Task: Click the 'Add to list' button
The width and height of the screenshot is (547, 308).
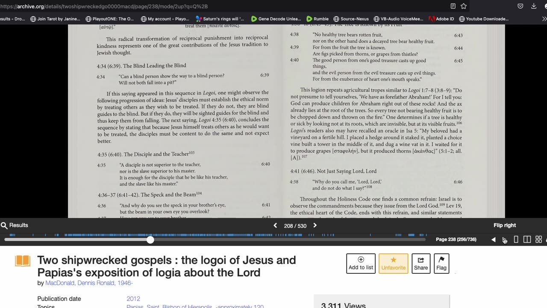Action: [361, 264]
